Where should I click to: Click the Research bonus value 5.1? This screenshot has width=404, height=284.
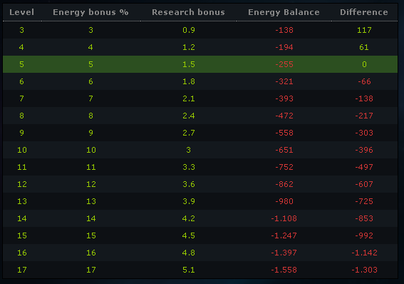click(x=189, y=270)
